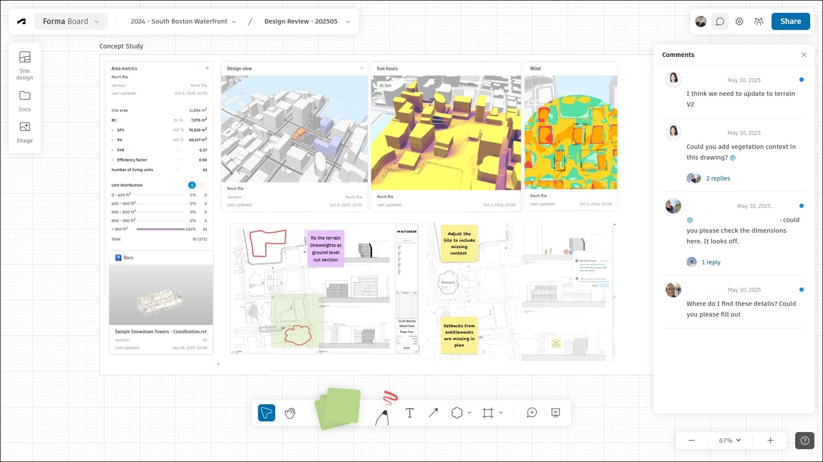Image resolution: width=823 pixels, height=462 pixels.
Task: Open the 67% zoom level dropdown
Action: point(729,440)
